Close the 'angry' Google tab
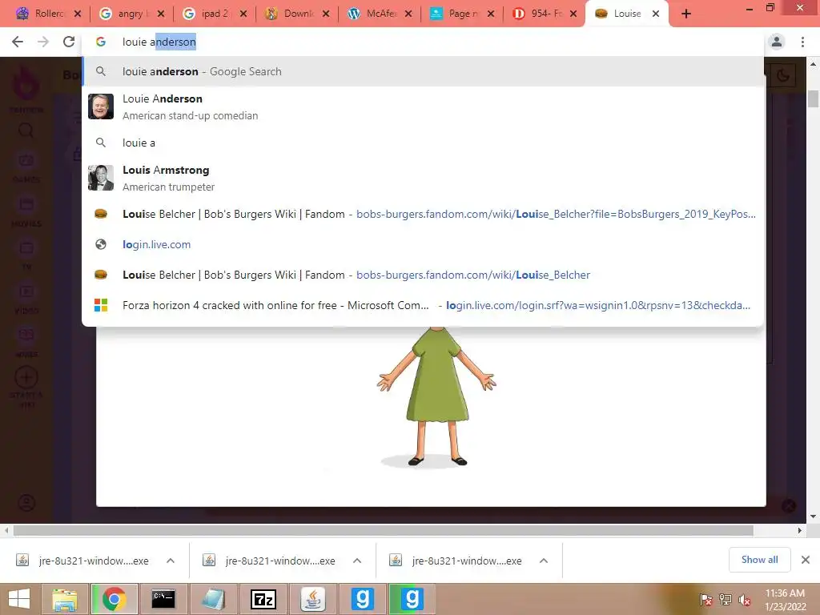This screenshot has height=615, width=820. coord(161,14)
